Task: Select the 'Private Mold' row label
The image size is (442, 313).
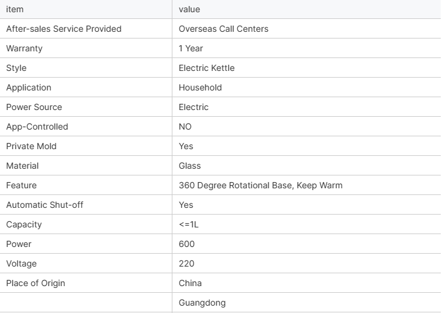Action: tap(31, 146)
